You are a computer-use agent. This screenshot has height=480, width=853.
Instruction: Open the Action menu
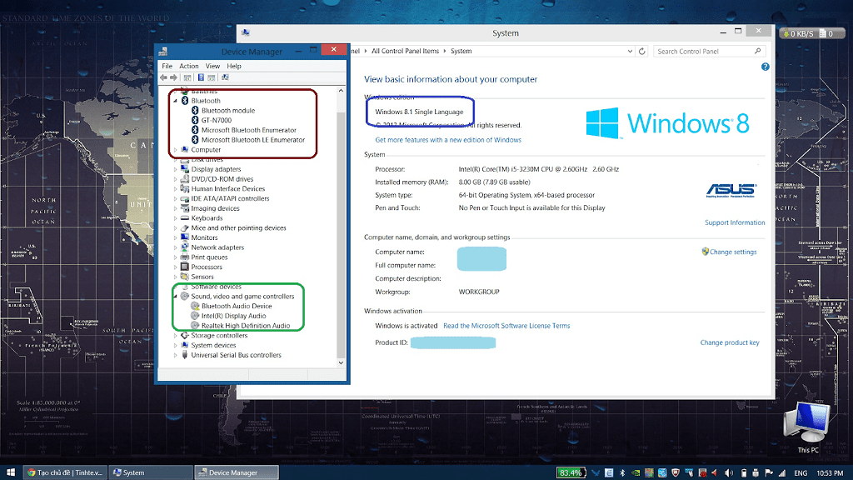coord(189,66)
